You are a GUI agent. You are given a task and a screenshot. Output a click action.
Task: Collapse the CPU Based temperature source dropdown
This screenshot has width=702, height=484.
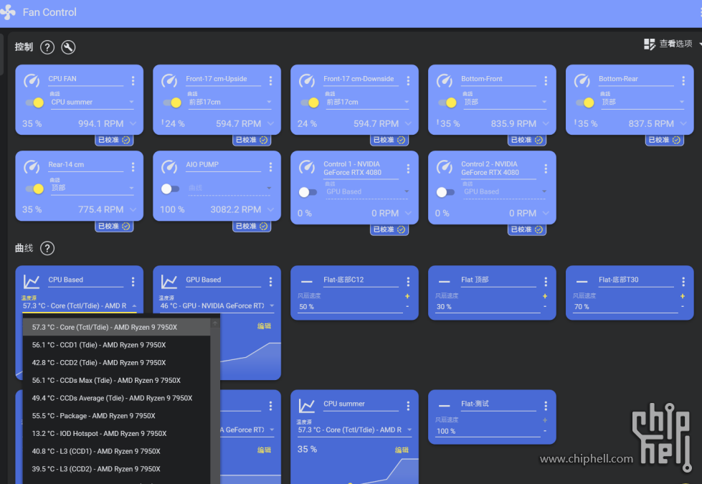pyautogui.click(x=134, y=305)
